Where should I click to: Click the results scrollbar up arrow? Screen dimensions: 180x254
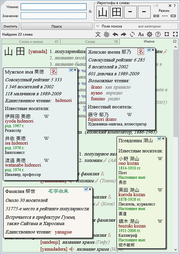click(175, 47)
